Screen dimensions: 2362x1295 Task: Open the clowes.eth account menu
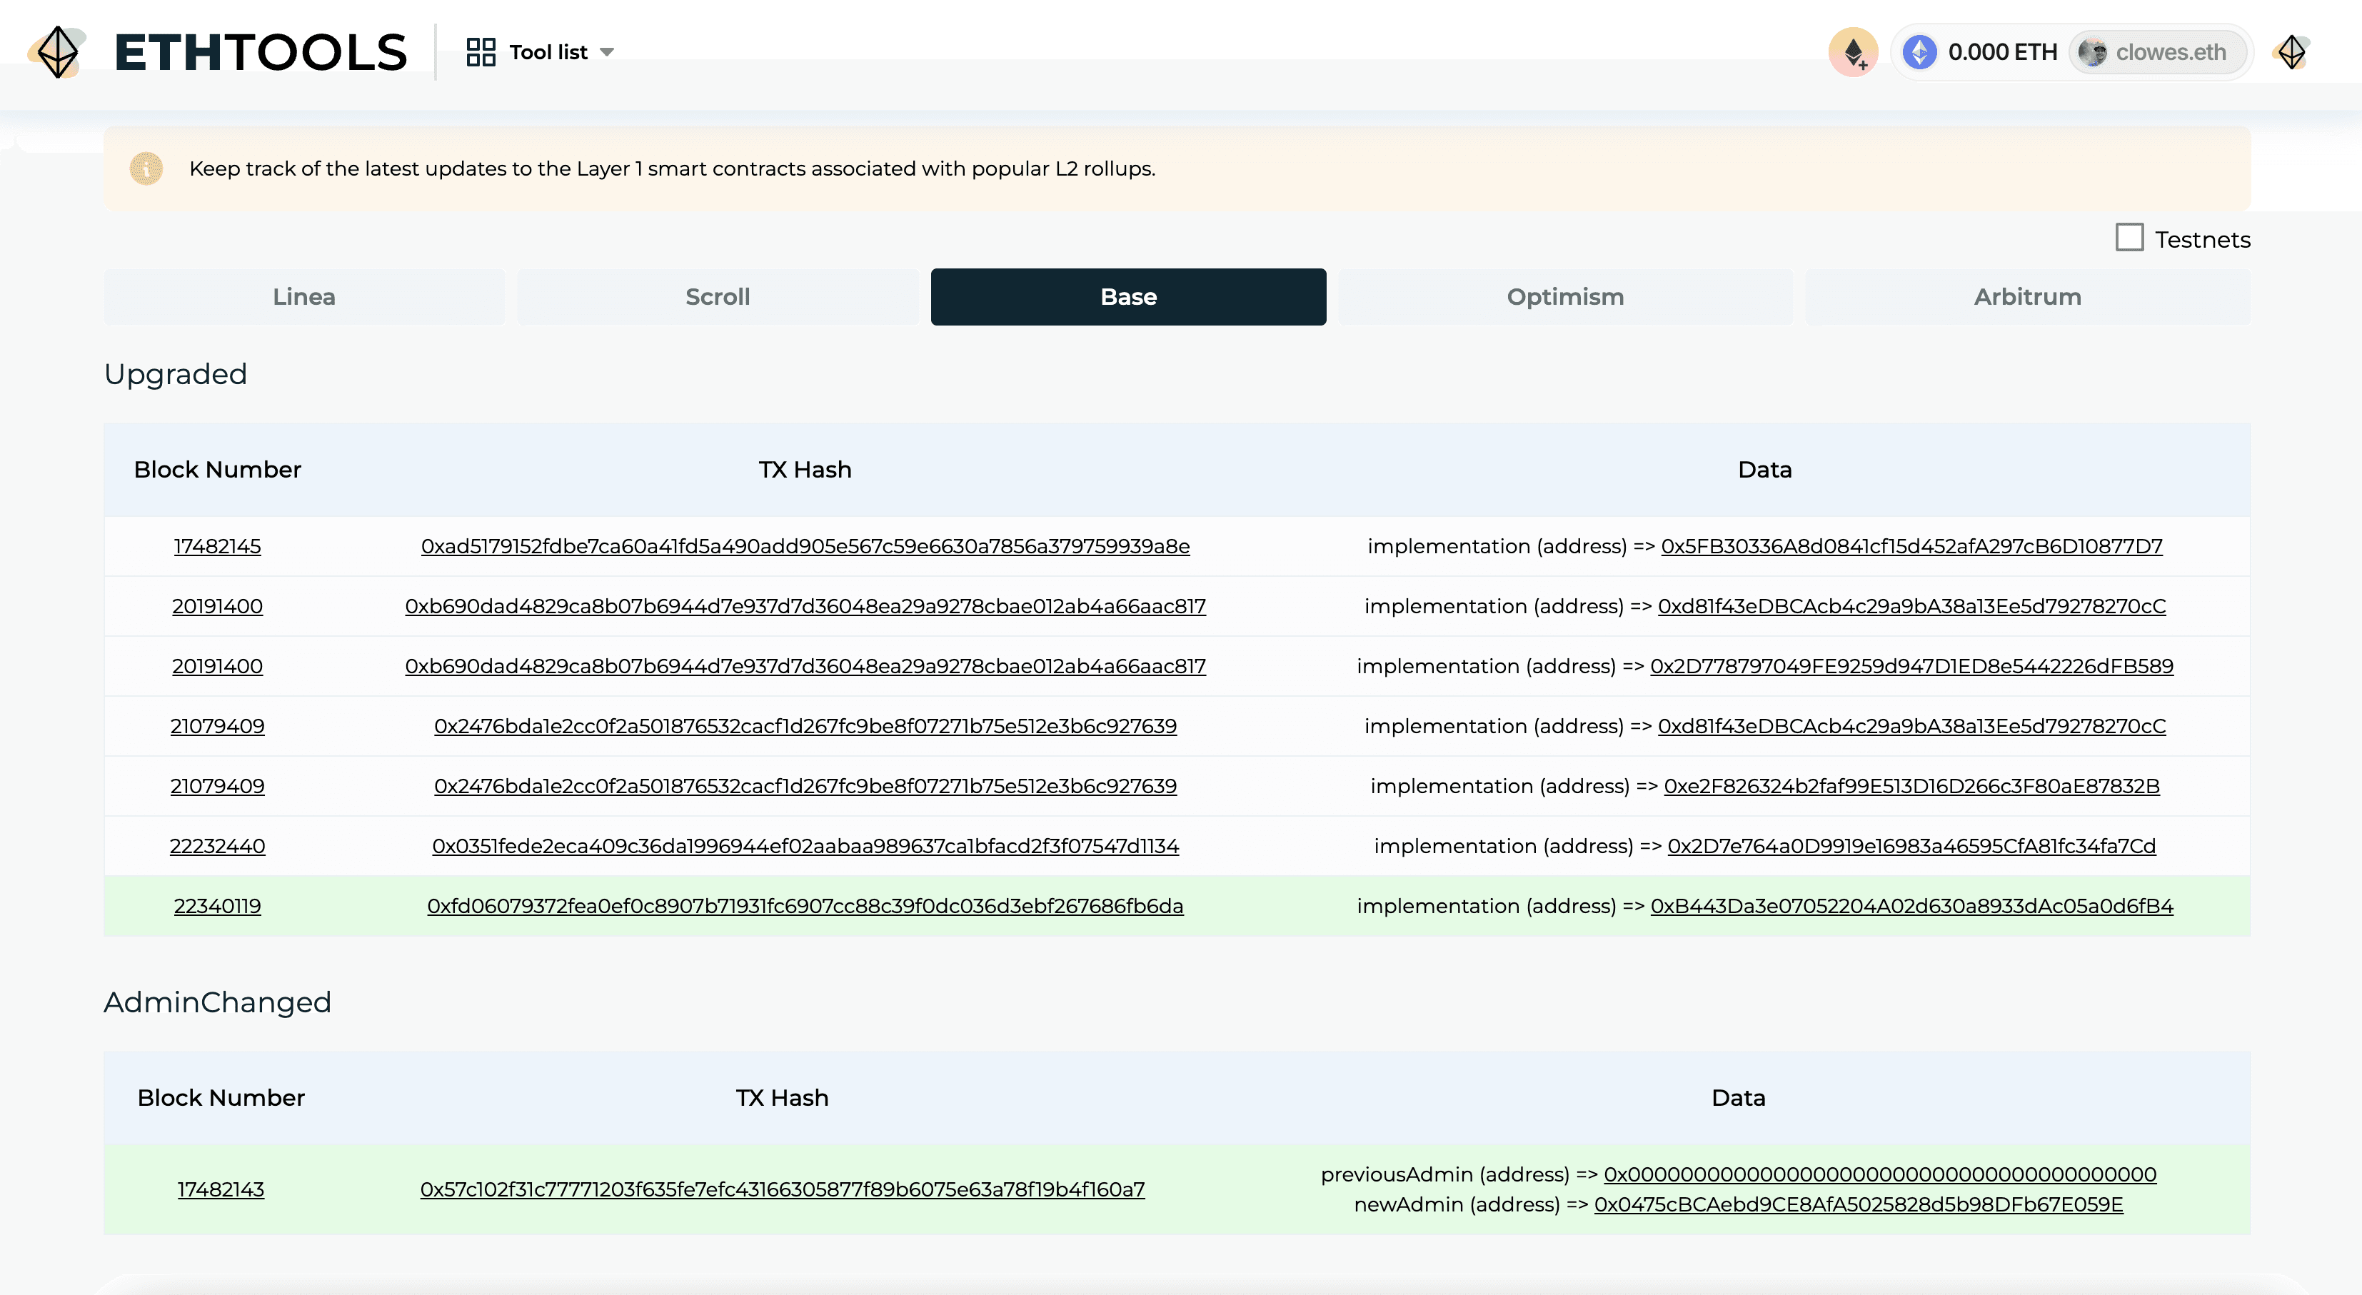tap(2169, 52)
